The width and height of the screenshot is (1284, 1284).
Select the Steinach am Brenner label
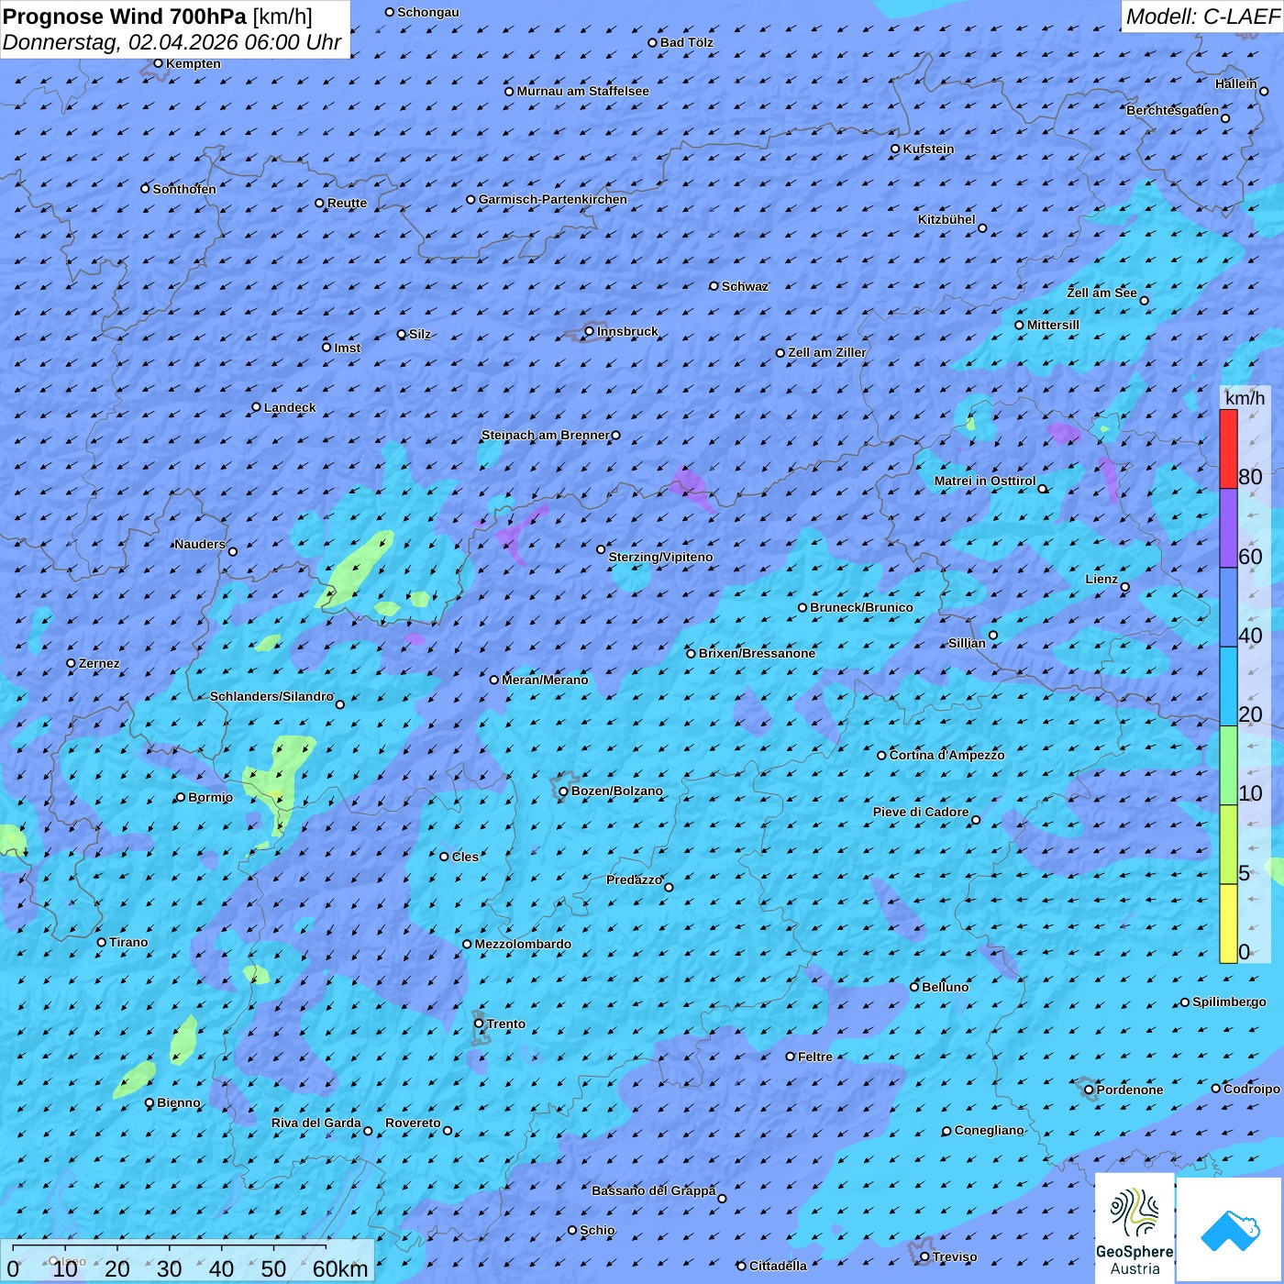coord(546,435)
